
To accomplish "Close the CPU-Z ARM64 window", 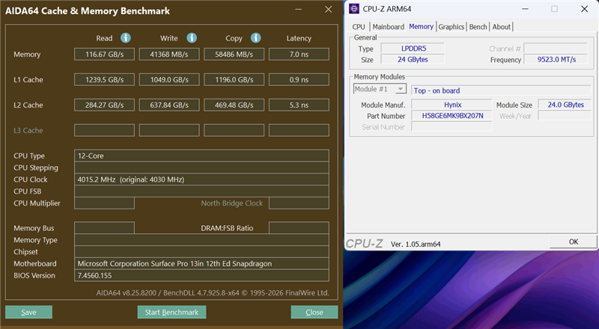I will [584, 9].
